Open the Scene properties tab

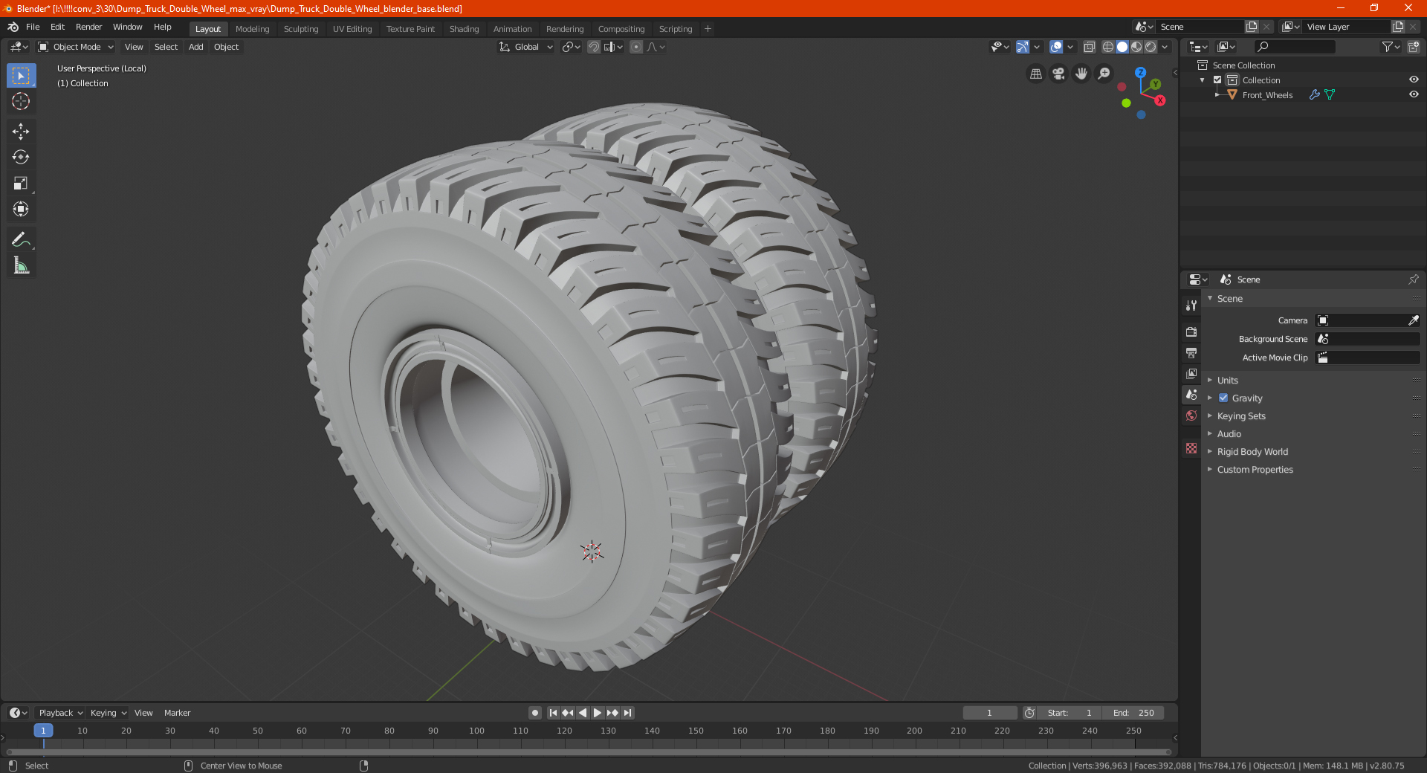(x=1191, y=395)
